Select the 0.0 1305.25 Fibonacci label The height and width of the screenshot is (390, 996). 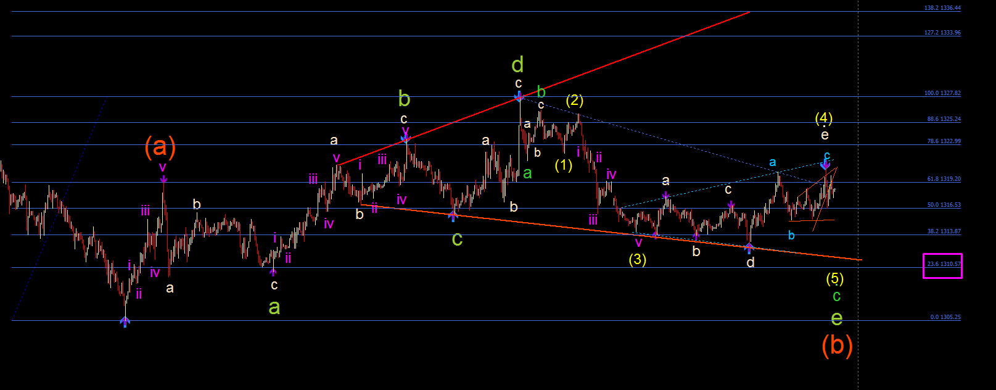click(x=945, y=317)
